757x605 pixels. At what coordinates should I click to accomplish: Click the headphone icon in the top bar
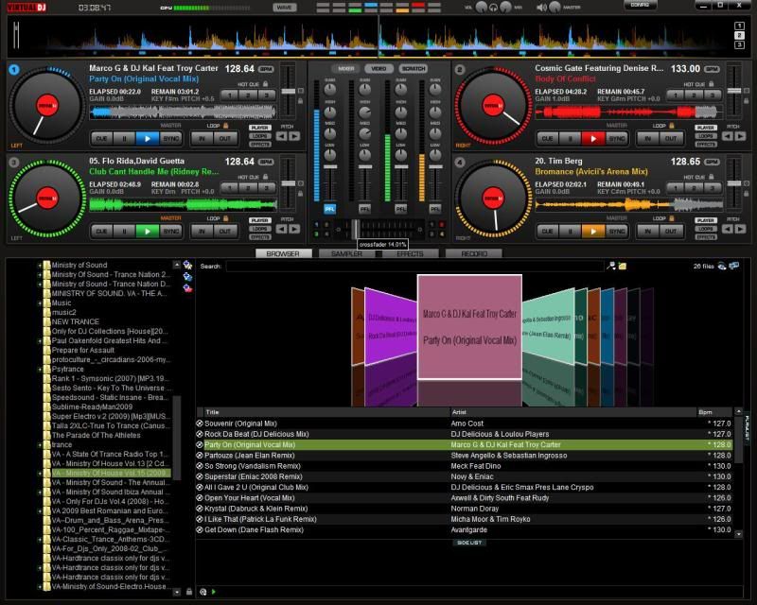click(x=493, y=8)
